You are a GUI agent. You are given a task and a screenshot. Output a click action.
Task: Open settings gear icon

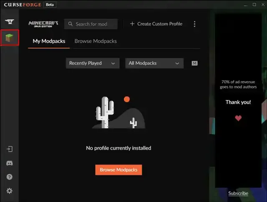click(10, 191)
